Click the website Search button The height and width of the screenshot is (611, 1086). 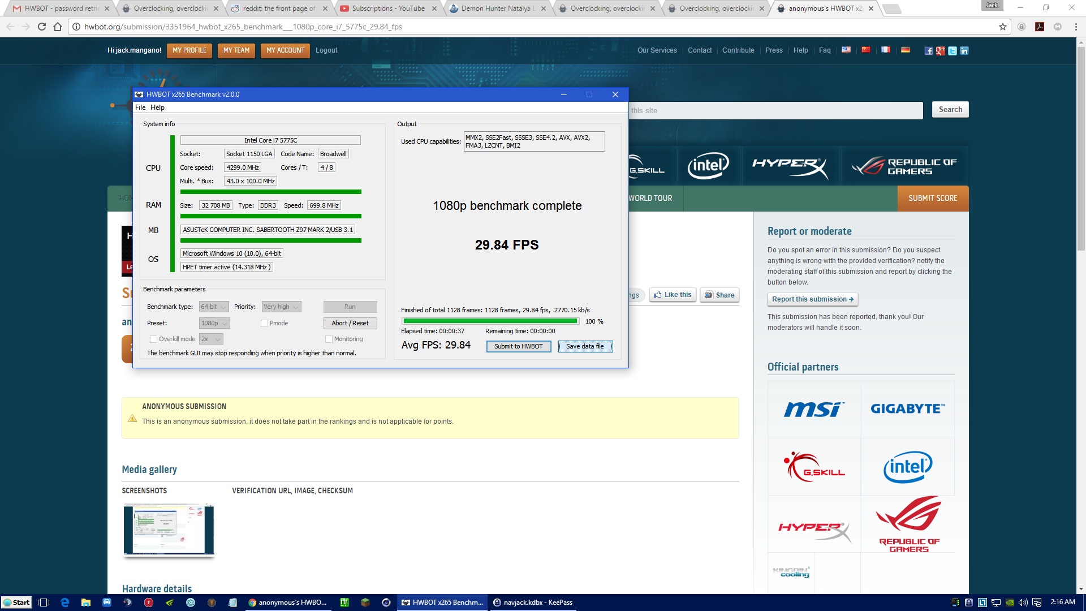click(950, 110)
